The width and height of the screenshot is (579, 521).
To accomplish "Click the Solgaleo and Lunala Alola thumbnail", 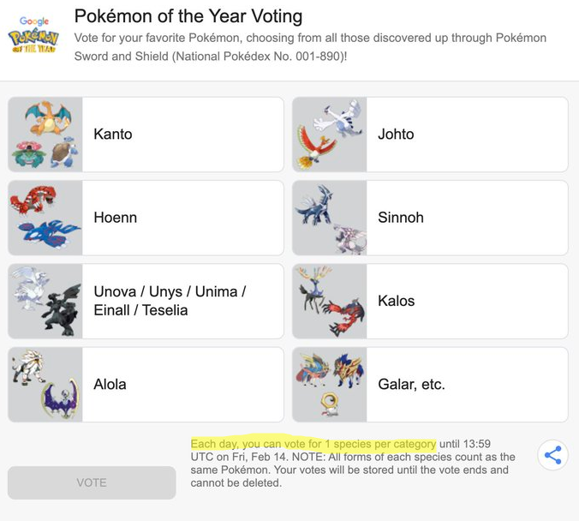I will (45, 385).
